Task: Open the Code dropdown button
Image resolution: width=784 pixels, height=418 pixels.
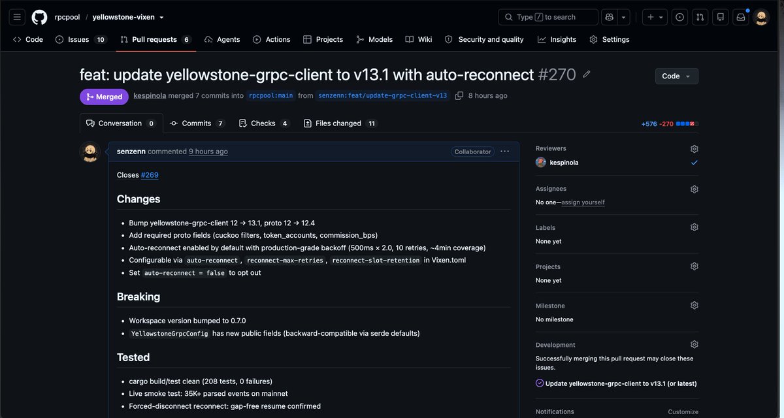Action: tap(676, 76)
